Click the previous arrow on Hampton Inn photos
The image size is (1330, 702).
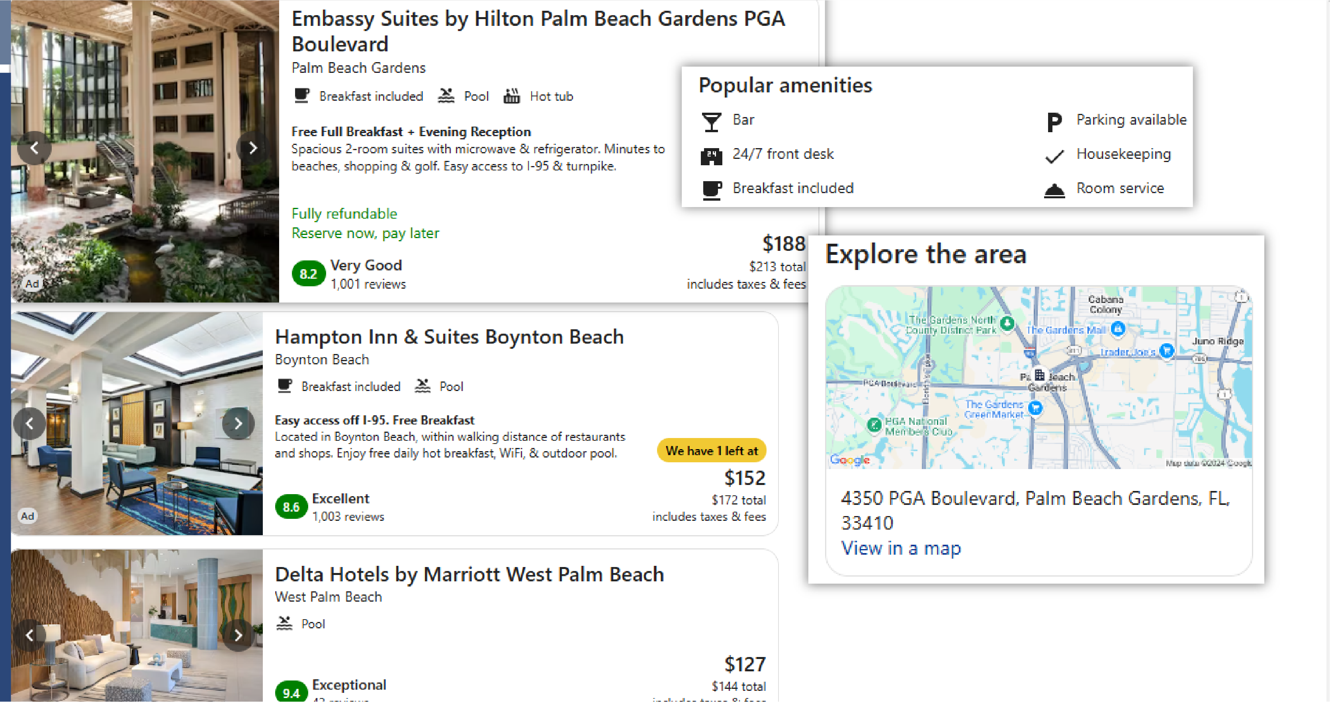30,423
